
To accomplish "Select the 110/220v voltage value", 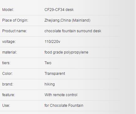I will 52,42.
